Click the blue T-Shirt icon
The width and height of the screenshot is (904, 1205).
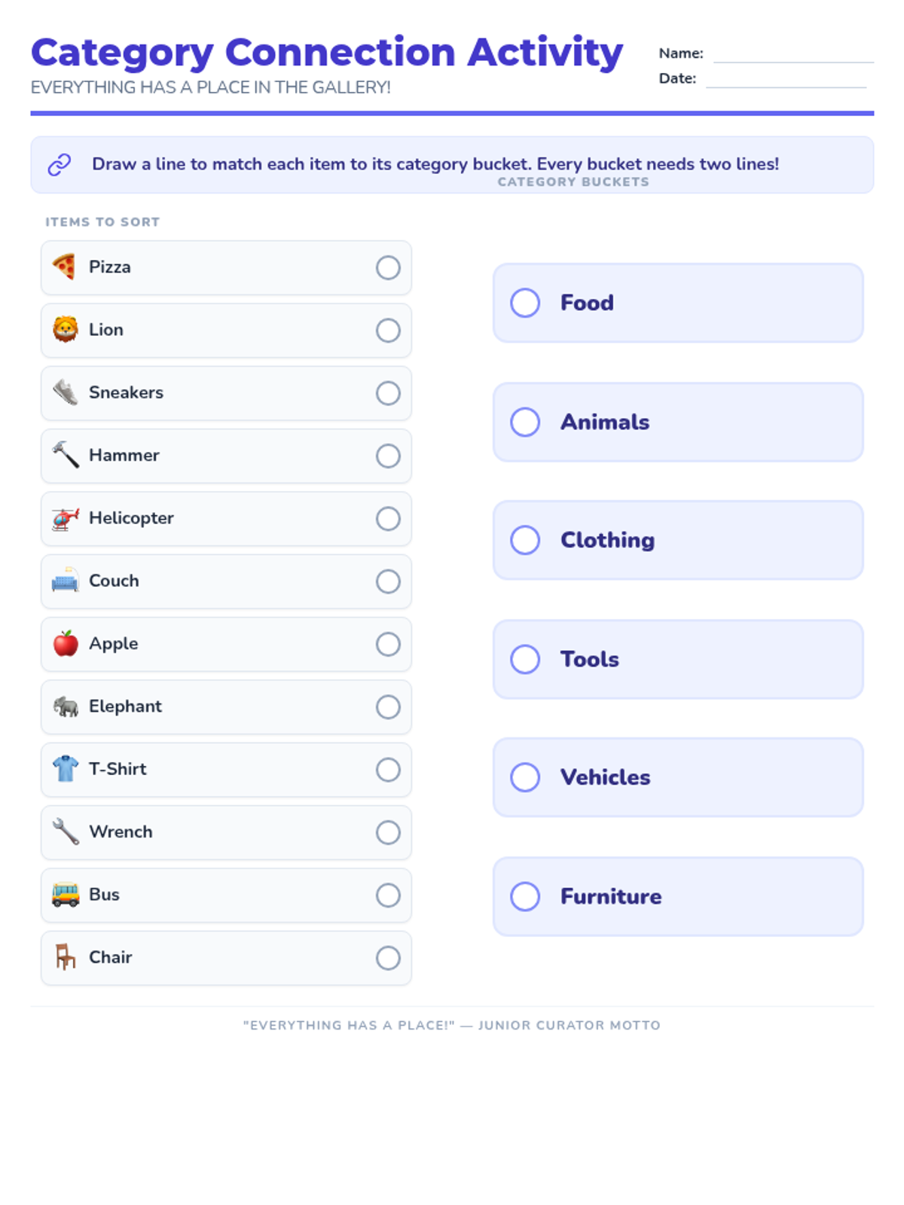[x=65, y=769]
